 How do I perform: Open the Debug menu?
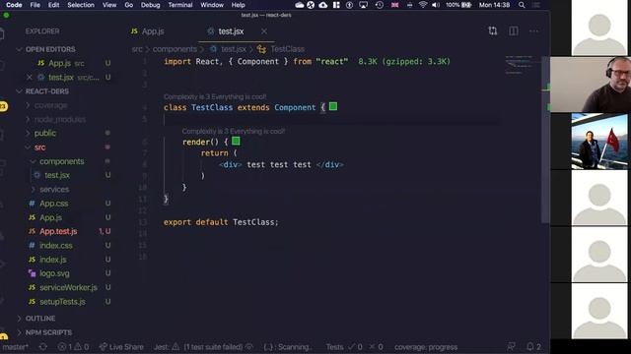pos(150,5)
